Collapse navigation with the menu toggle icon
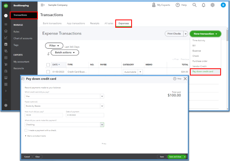This screenshot has height=161, width=230. (x=42, y=5)
